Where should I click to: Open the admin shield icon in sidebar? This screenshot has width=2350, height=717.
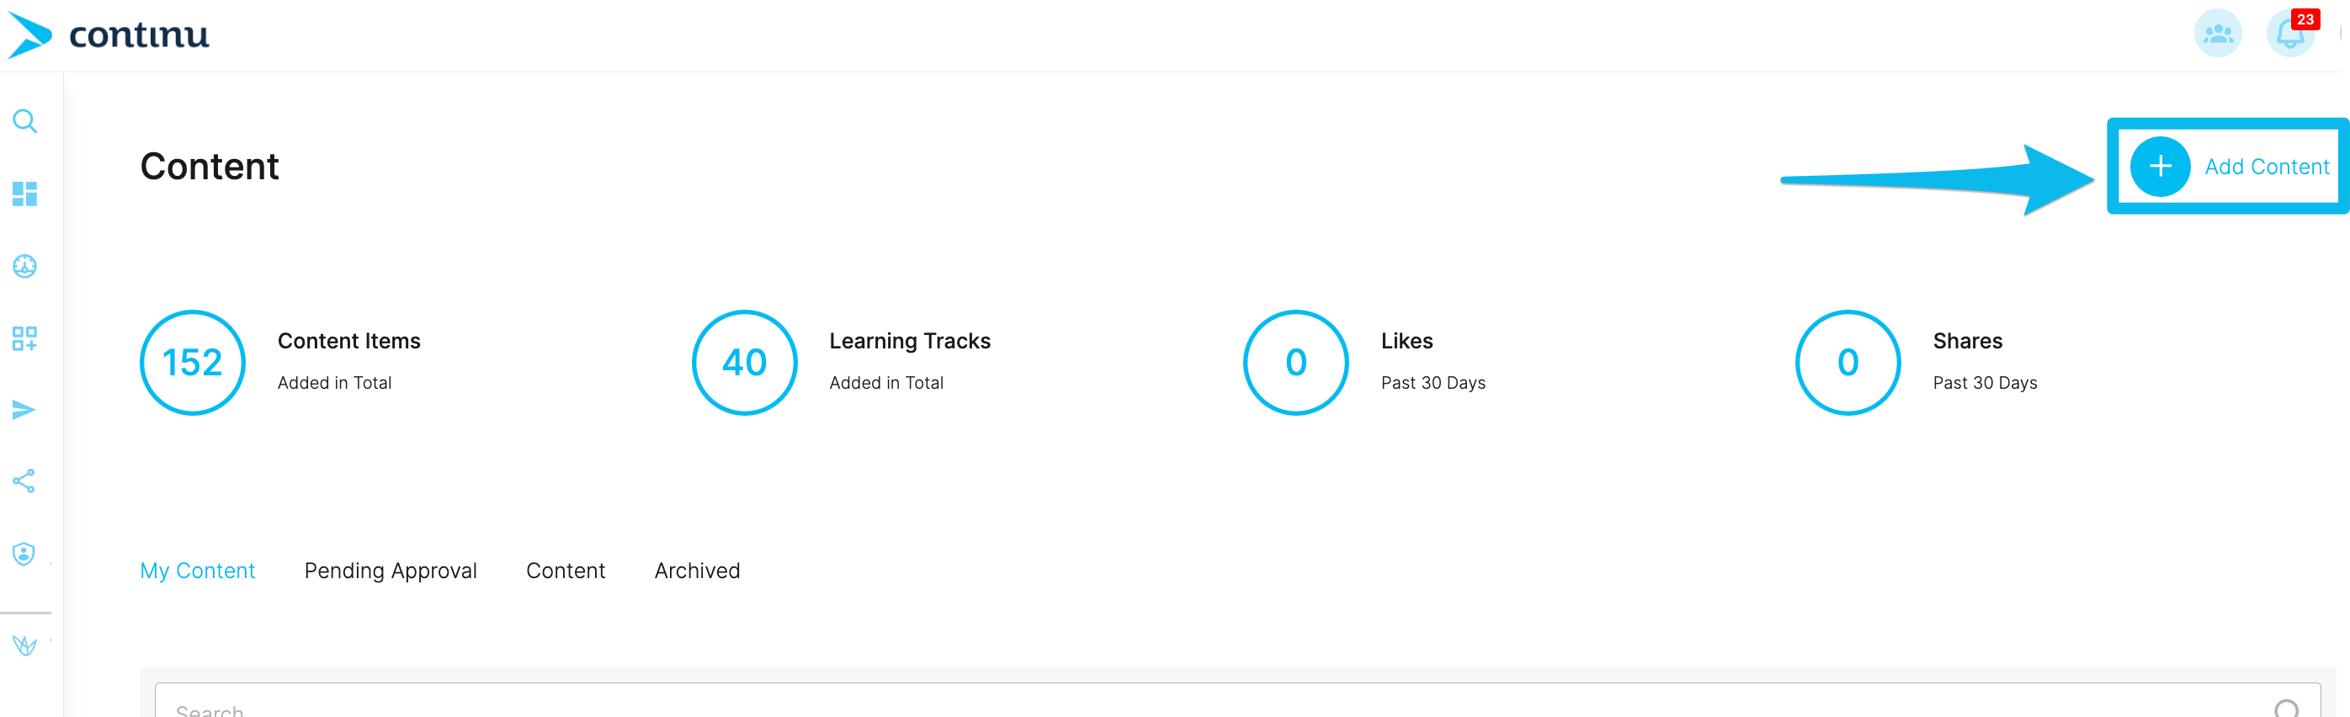24,554
